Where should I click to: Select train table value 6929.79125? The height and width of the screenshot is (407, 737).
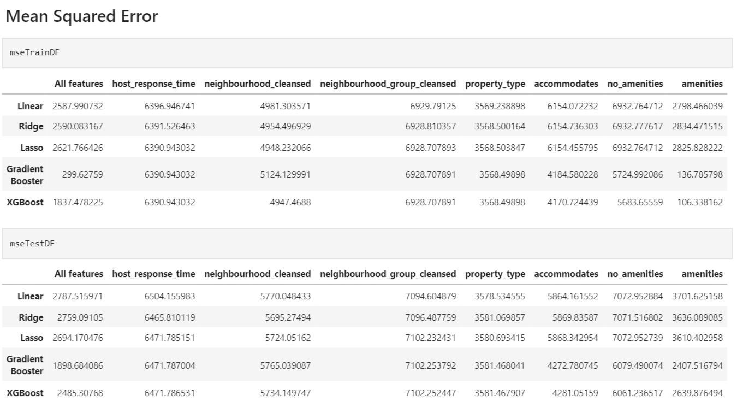[x=433, y=106]
